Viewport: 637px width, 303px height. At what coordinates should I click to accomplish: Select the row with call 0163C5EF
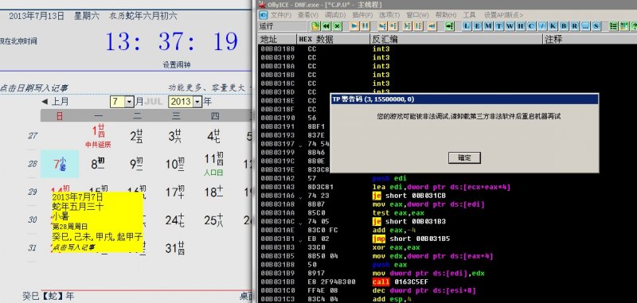tap(447, 282)
